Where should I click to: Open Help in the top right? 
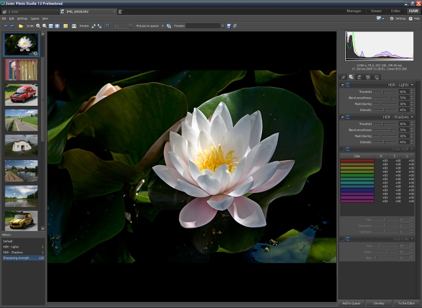click(x=415, y=19)
